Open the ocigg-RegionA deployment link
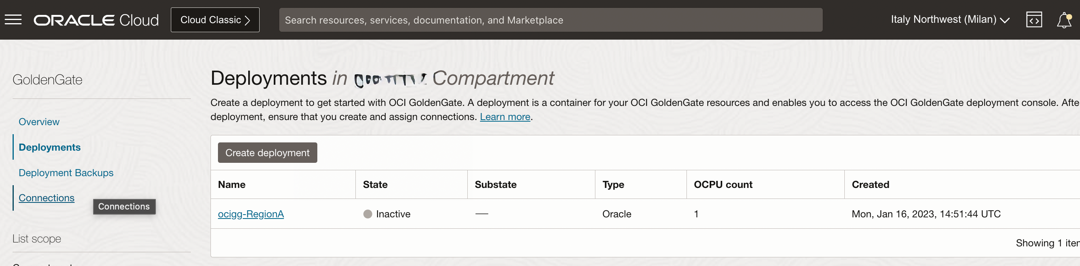This screenshot has height=266, width=1080. point(251,214)
